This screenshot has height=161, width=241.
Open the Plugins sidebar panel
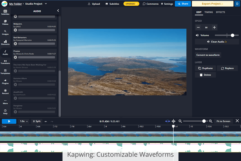pos(5,82)
